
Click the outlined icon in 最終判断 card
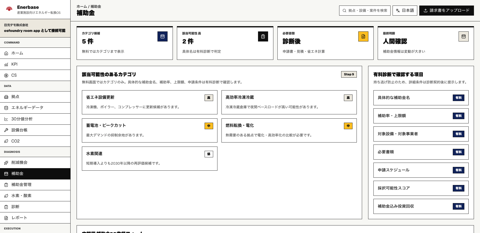(464, 36)
